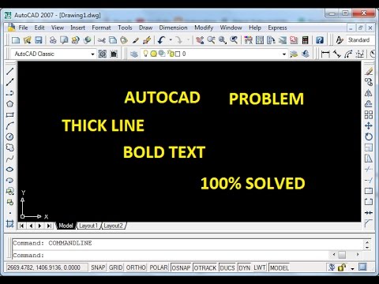Click the Mirror tool

point(369,93)
